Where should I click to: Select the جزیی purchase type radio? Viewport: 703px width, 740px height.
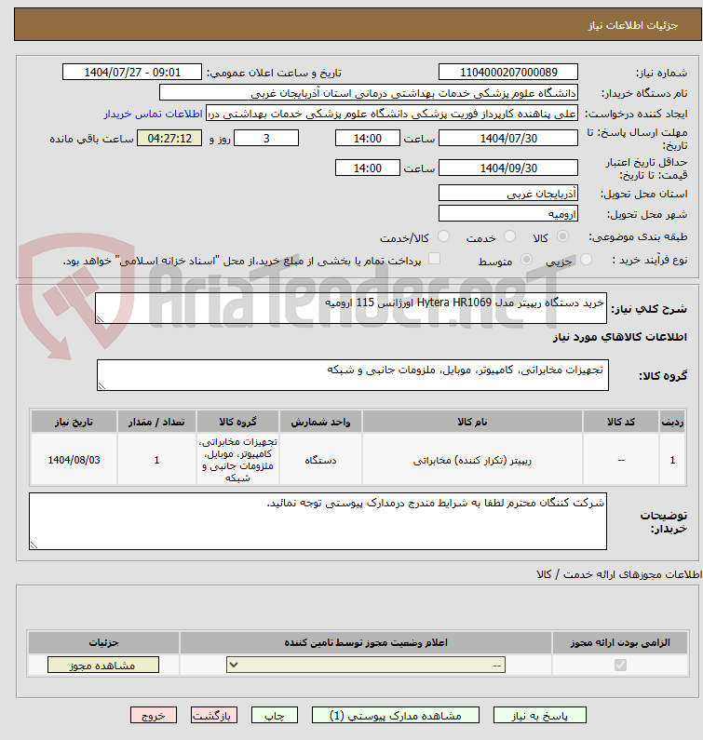click(586, 259)
